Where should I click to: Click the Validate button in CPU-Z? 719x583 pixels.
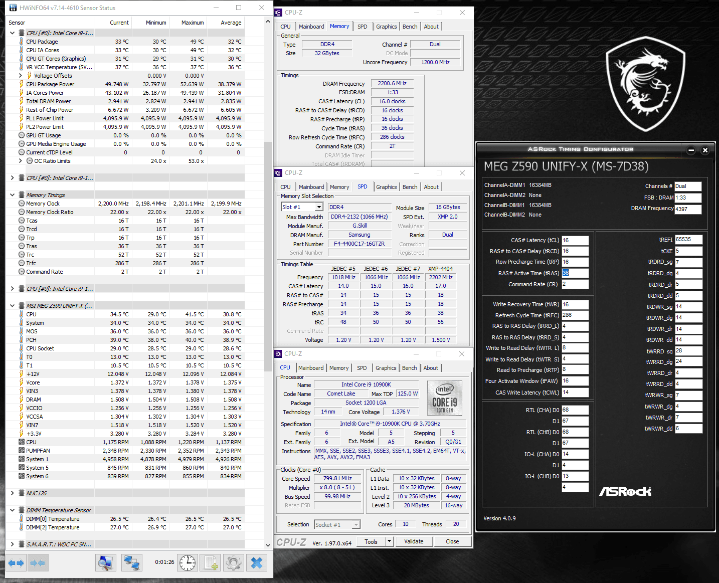point(414,541)
